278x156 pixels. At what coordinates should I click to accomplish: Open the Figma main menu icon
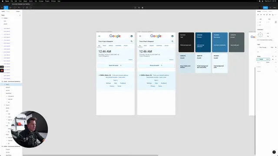pos(2,8)
